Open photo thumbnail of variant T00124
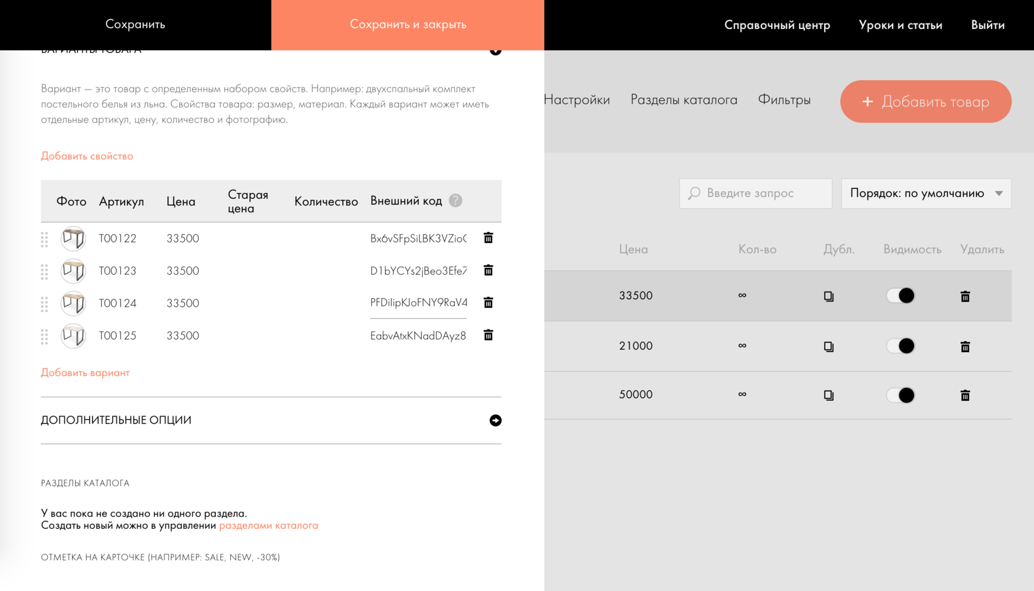1034x591 pixels. (73, 304)
